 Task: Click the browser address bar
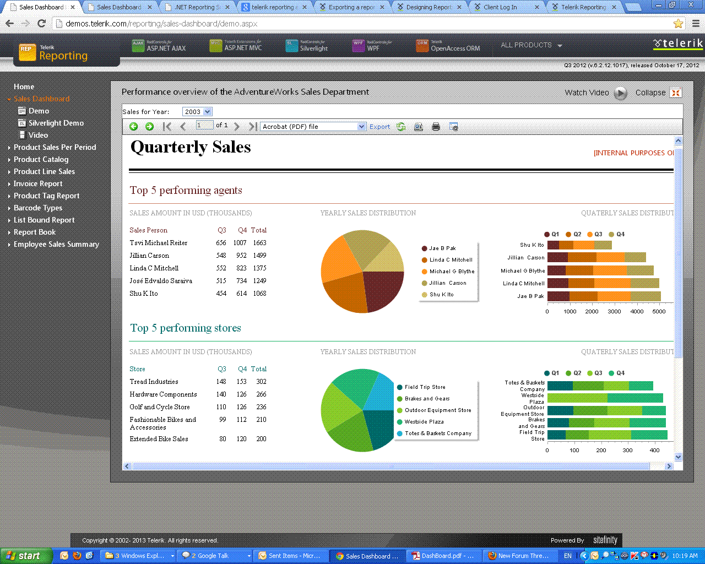(x=364, y=24)
